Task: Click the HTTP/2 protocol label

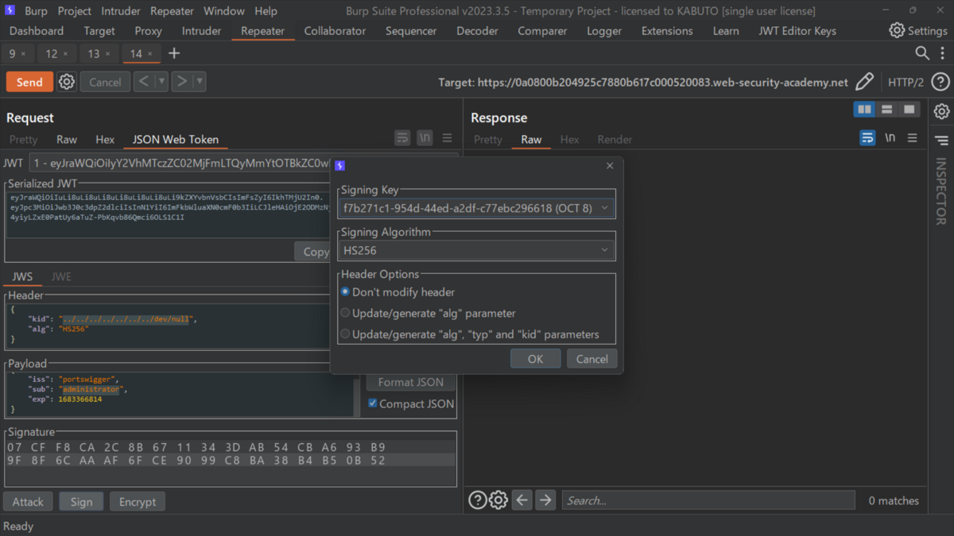Action: click(906, 82)
